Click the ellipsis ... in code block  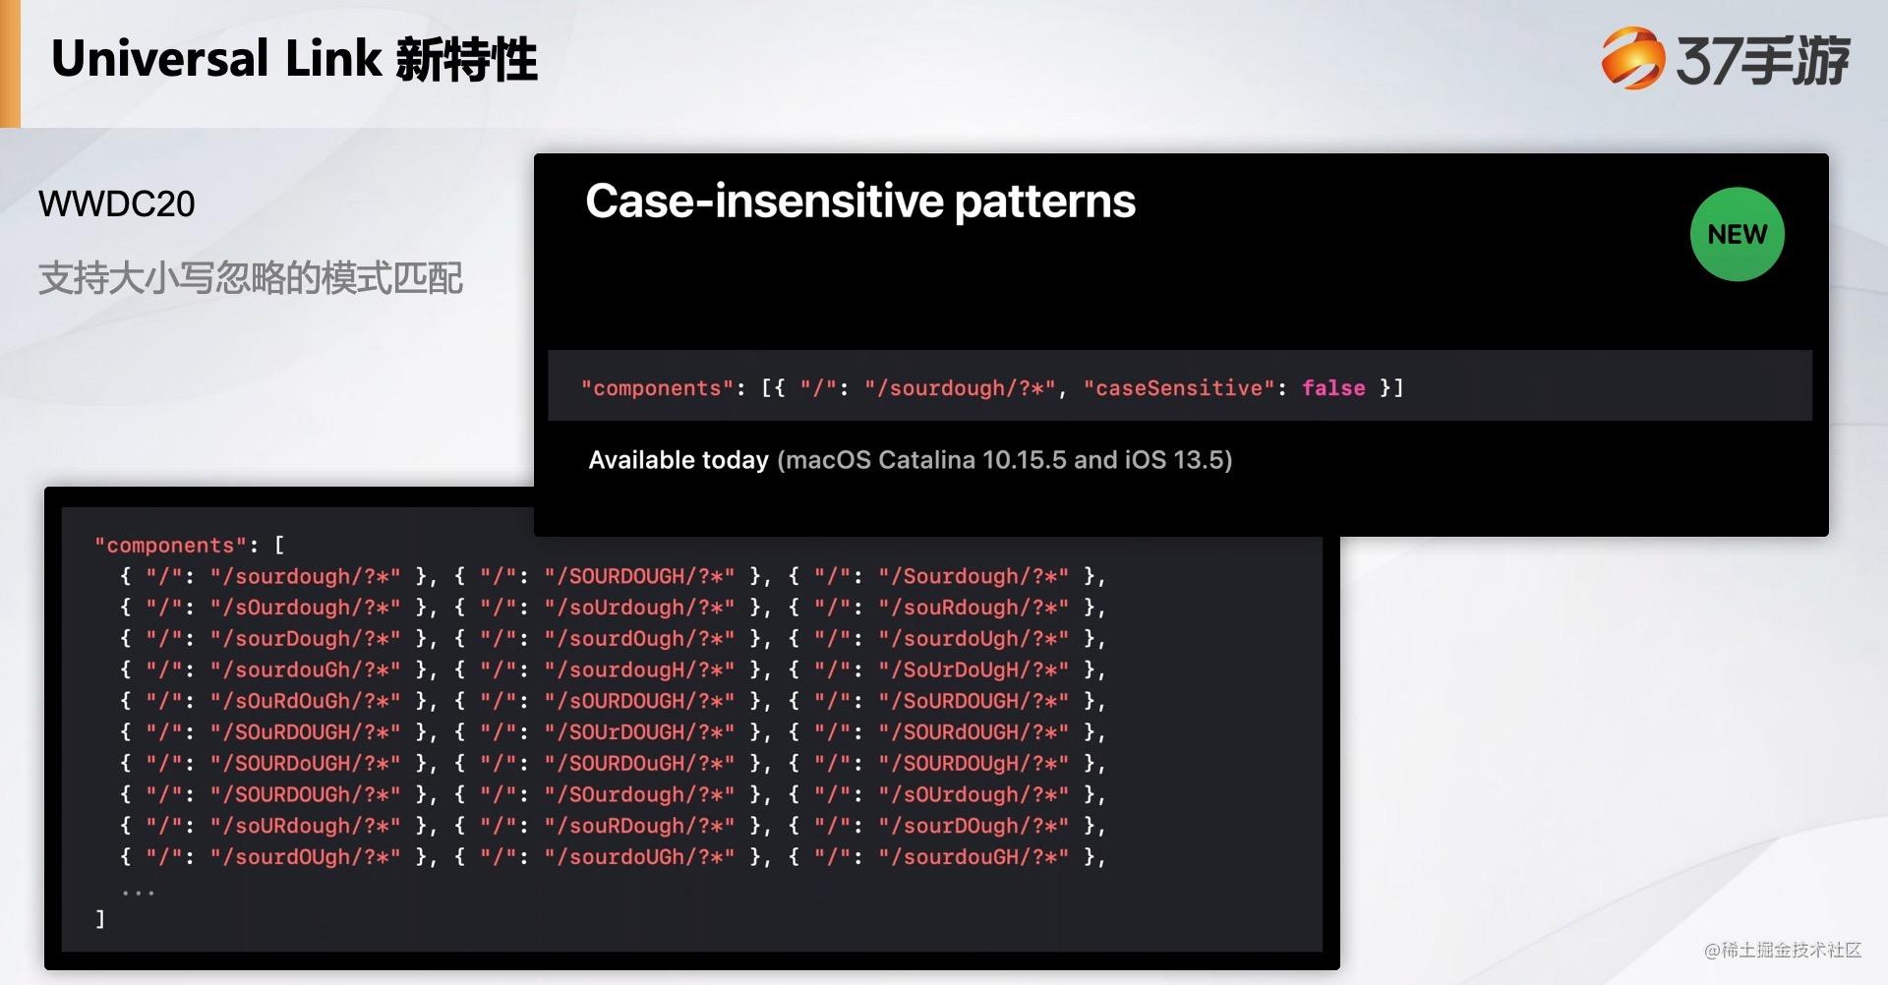click(x=138, y=893)
